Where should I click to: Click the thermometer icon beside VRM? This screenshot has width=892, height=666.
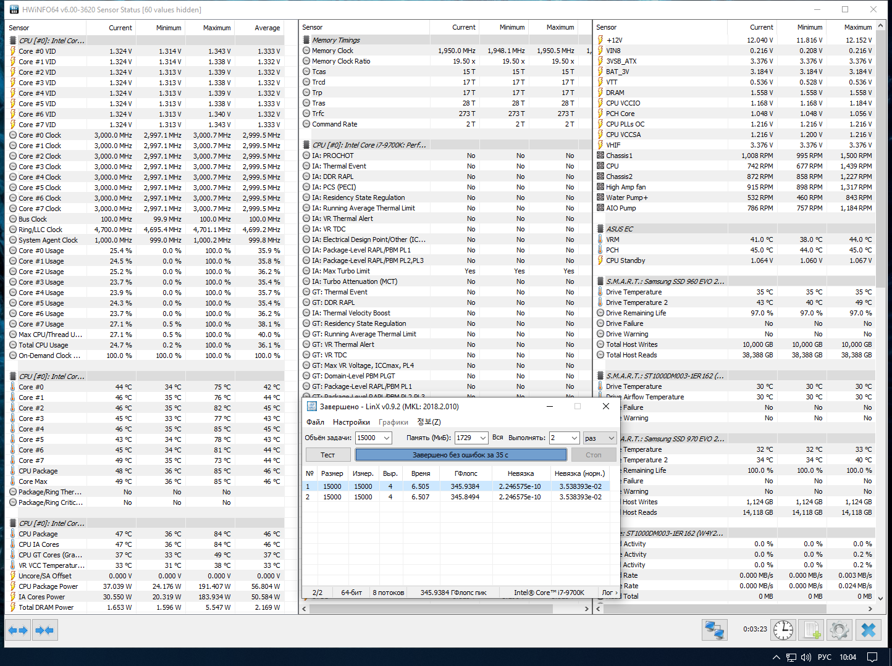tap(600, 239)
